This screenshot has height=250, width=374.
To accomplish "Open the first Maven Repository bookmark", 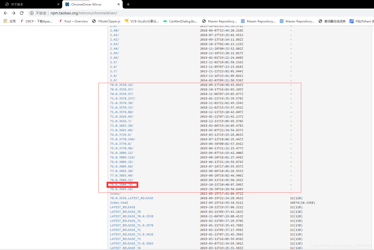I will point(219,21).
